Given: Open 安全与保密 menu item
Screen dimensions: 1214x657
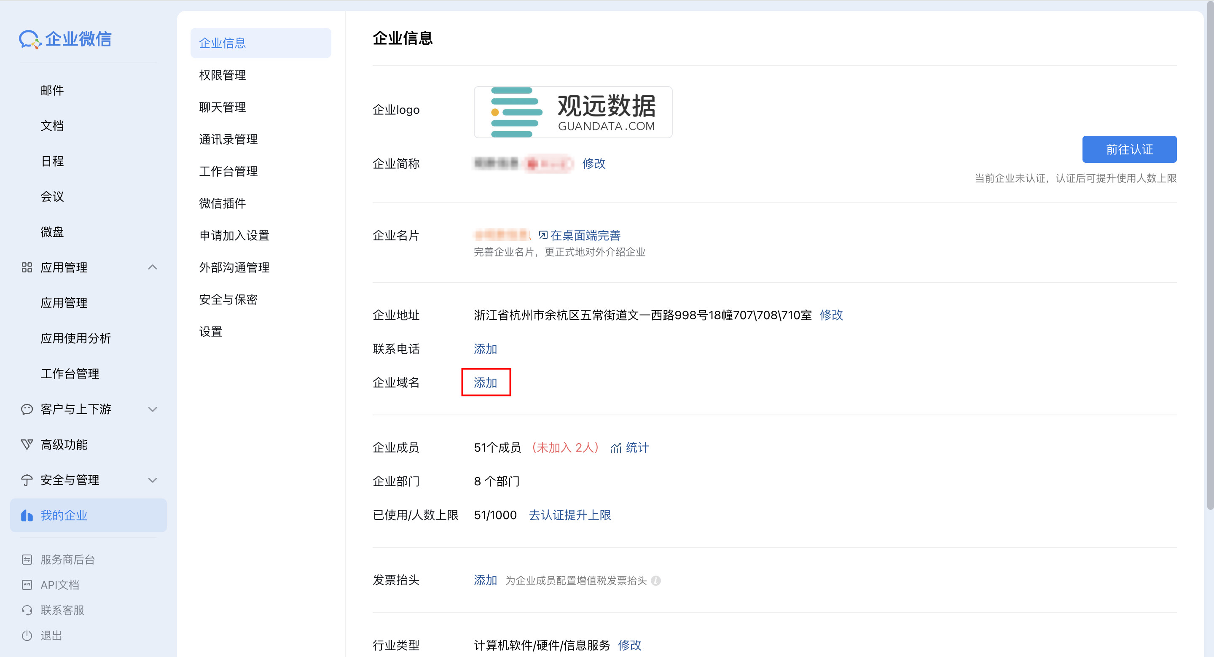Looking at the screenshot, I should (x=228, y=299).
